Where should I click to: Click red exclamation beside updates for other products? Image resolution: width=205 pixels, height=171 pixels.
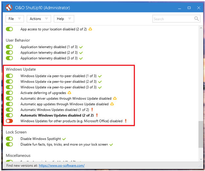(126, 121)
